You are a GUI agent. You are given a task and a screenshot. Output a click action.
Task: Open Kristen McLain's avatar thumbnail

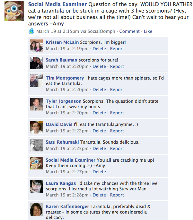tap(37, 45)
